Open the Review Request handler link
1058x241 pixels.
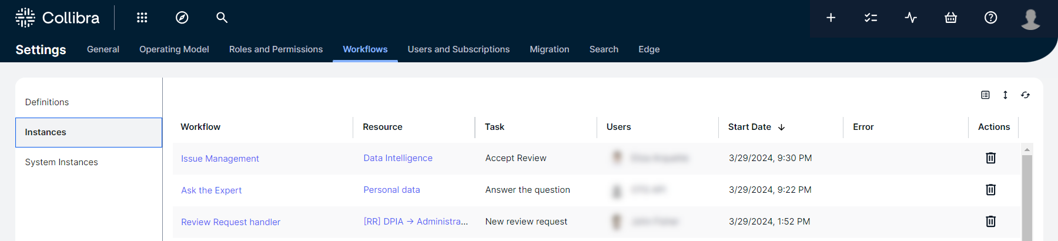coord(230,222)
